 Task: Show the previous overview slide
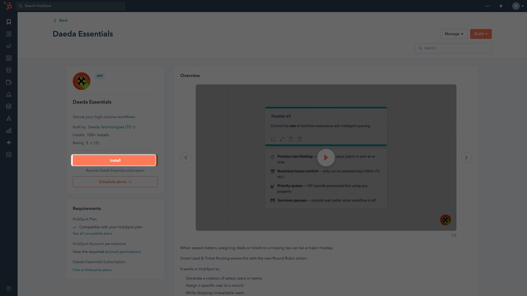coord(186,157)
